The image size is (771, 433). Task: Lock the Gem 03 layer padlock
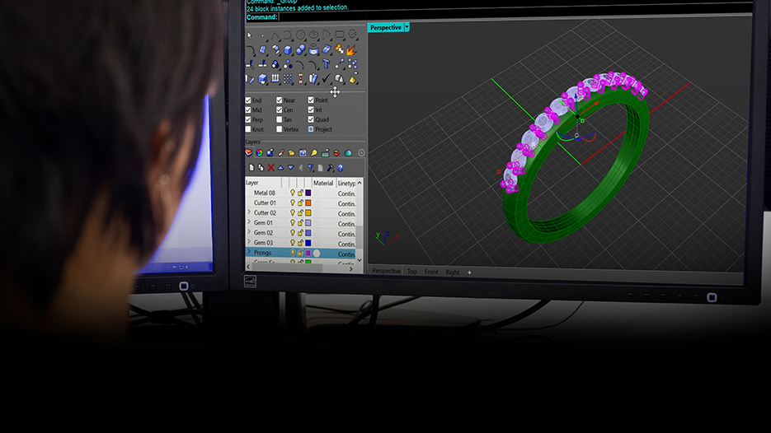300,243
